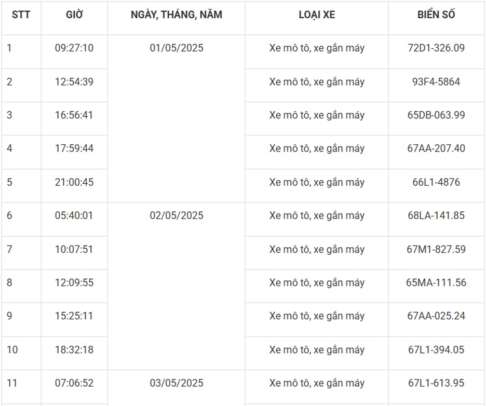The image size is (486, 406).
Task: Click the LOẠI XE column header
Action: 317,15
